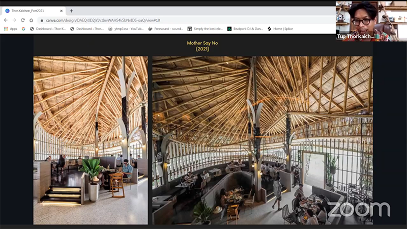Click the padlock site info icon

tap(41, 20)
